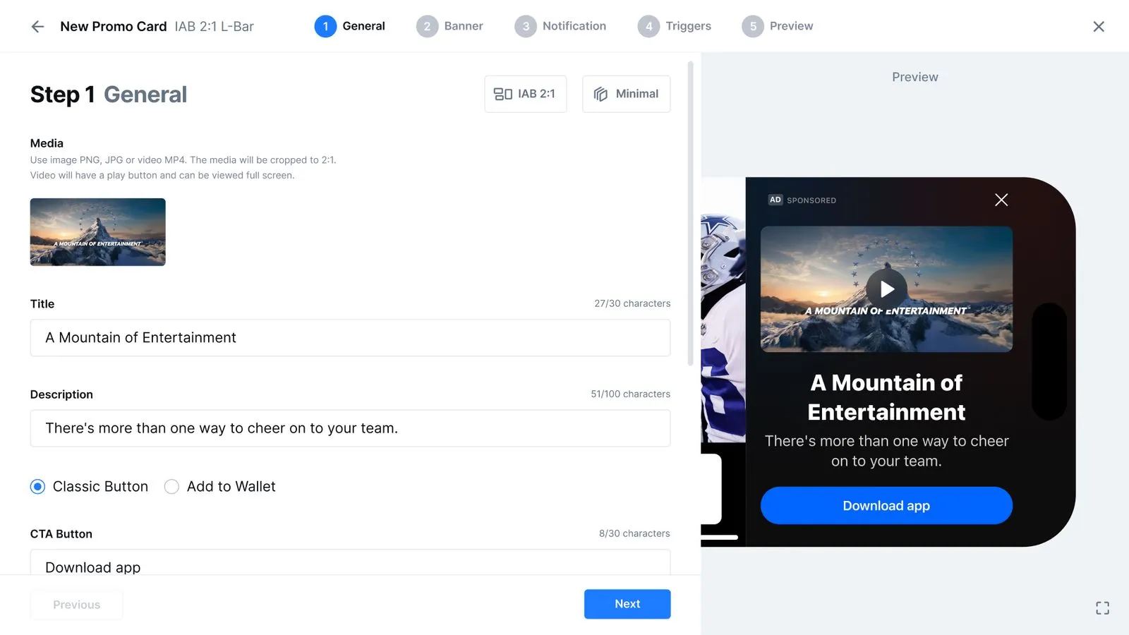
Task: Click the Download app preview button
Action: 886,506
